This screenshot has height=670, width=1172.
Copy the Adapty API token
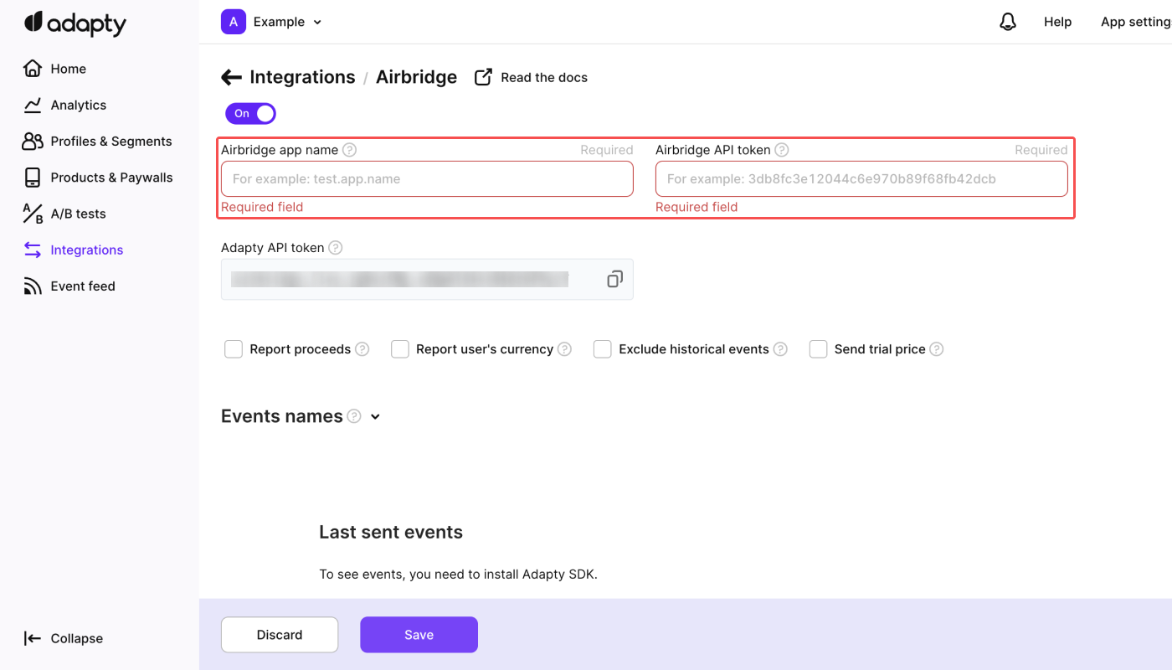[x=614, y=279]
